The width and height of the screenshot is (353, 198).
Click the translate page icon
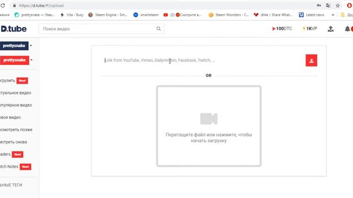(328, 5)
